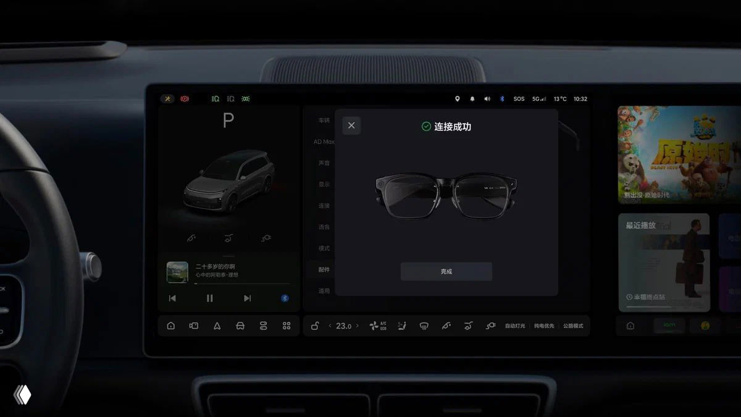741x417 pixels.
Task: Click the Bluetooth icon in status bar
Action: point(502,99)
